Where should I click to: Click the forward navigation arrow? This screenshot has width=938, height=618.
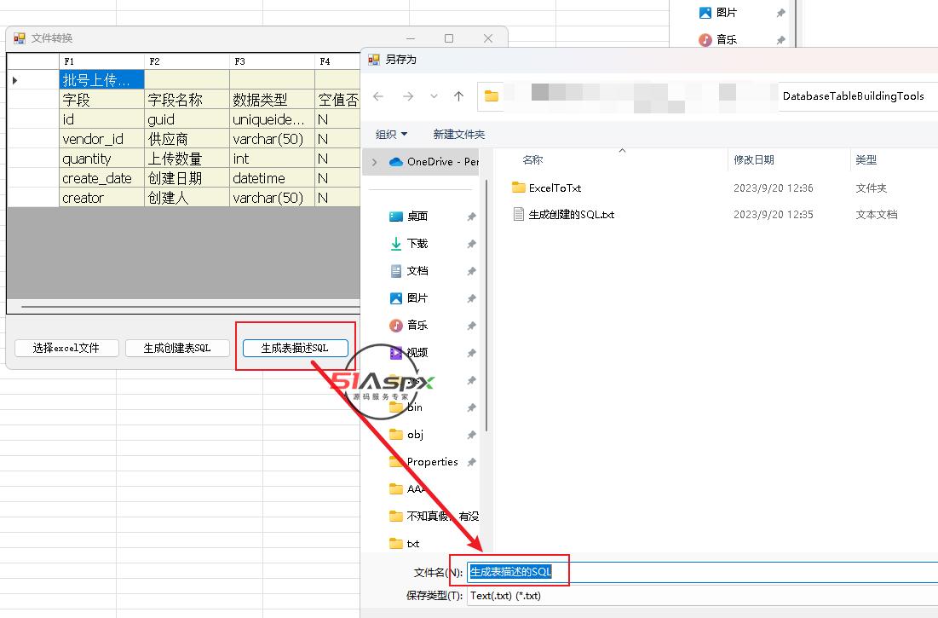[407, 96]
